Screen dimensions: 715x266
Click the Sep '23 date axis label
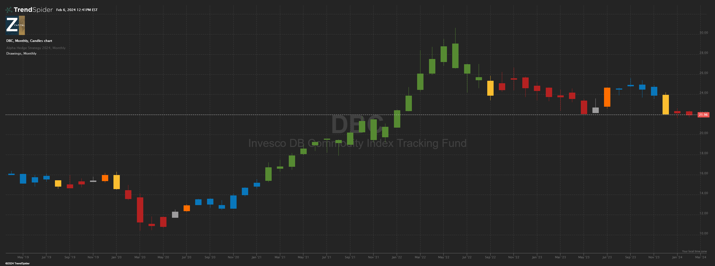point(630,257)
